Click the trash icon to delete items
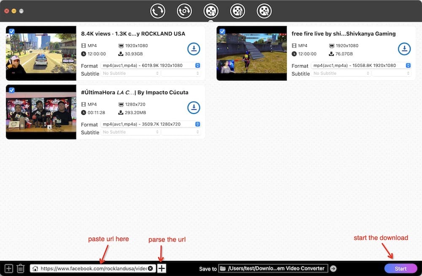Image resolution: width=422 pixels, height=276 pixels. (20, 268)
